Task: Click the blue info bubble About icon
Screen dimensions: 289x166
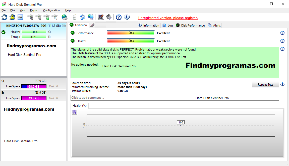Action: point(127,17)
